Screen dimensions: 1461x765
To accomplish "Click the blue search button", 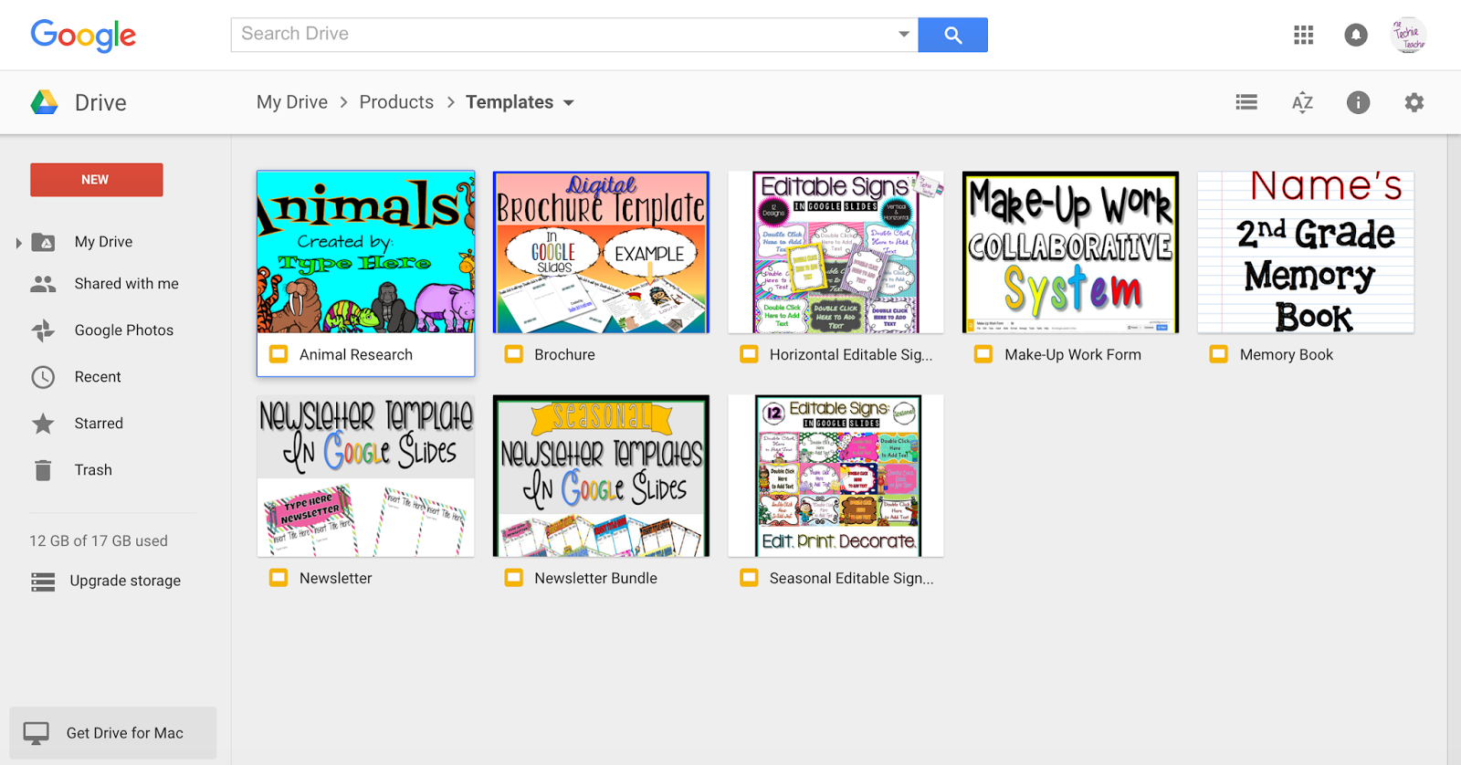I will point(952,35).
